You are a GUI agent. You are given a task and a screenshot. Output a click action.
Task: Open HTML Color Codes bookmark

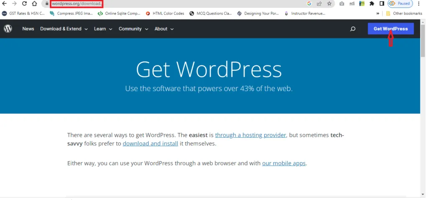coord(165,13)
